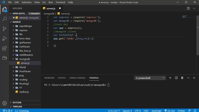The image size is (199, 112).
Task: Close the terminal panel
Action: click(194, 78)
